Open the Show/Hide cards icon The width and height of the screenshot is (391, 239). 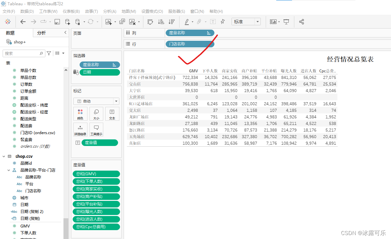(273, 22)
